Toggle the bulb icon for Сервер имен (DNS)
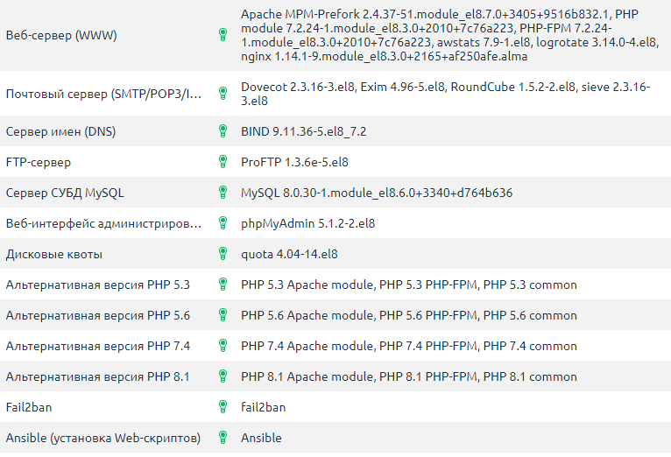This screenshot has height=457, width=671. pyautogui.click(x=222, y=131)
